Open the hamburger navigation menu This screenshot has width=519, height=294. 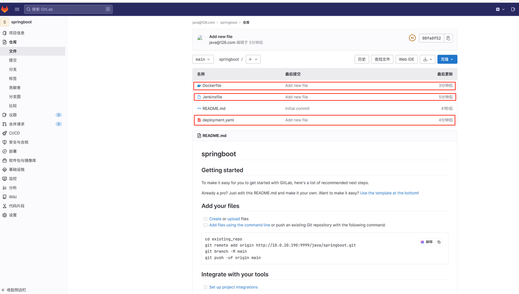click(x=17, y=9)
